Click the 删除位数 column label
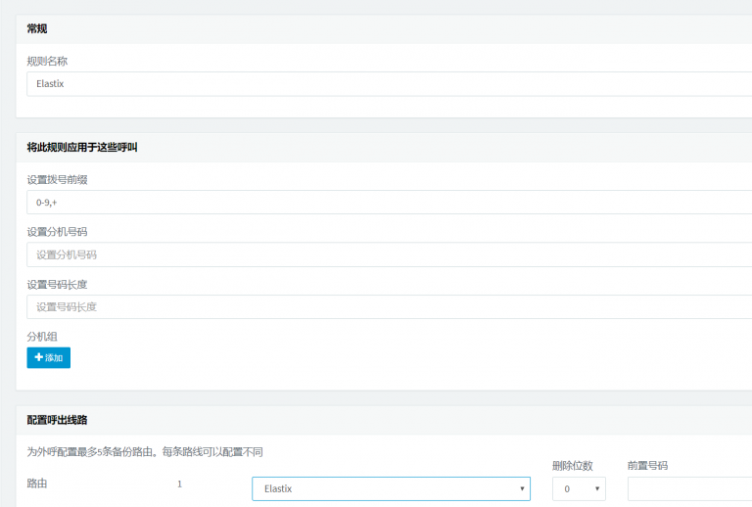752x507 pixels. click(x=572, y=466)
